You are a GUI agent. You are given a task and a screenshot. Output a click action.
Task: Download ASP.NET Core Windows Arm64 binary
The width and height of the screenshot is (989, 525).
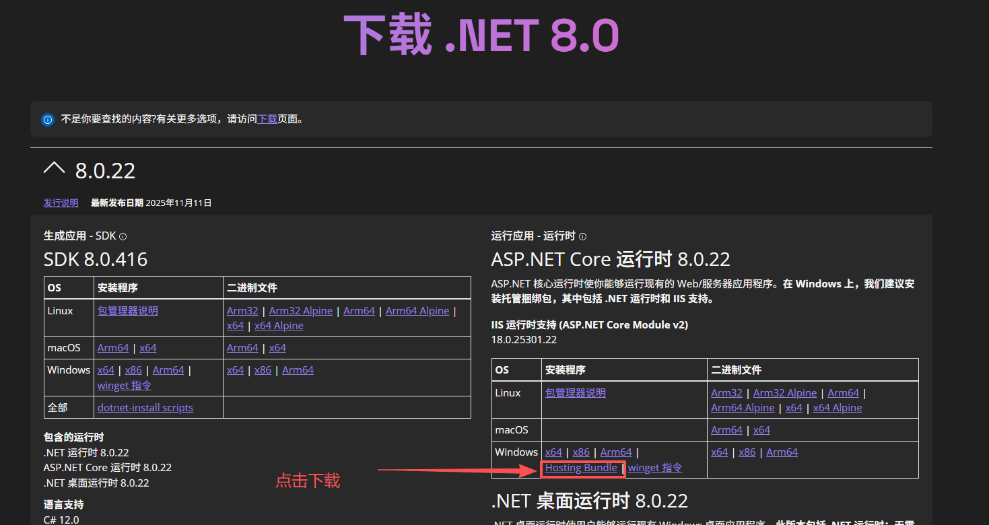pos(782,452)
